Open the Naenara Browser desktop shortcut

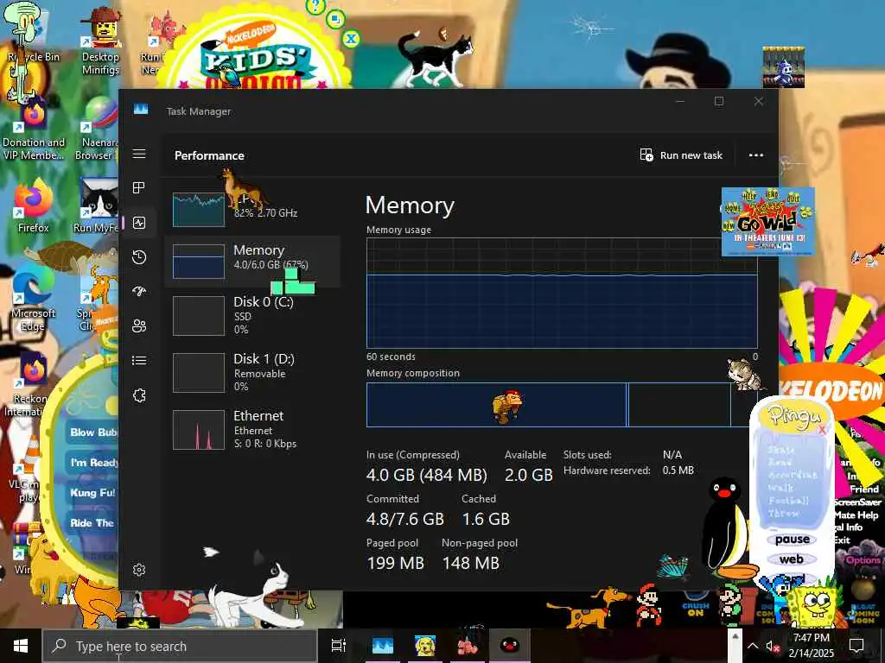point(97,129)
